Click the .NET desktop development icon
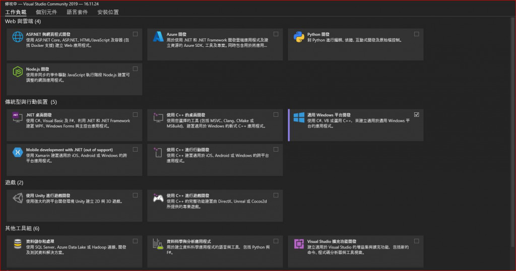 click(18, 117)
